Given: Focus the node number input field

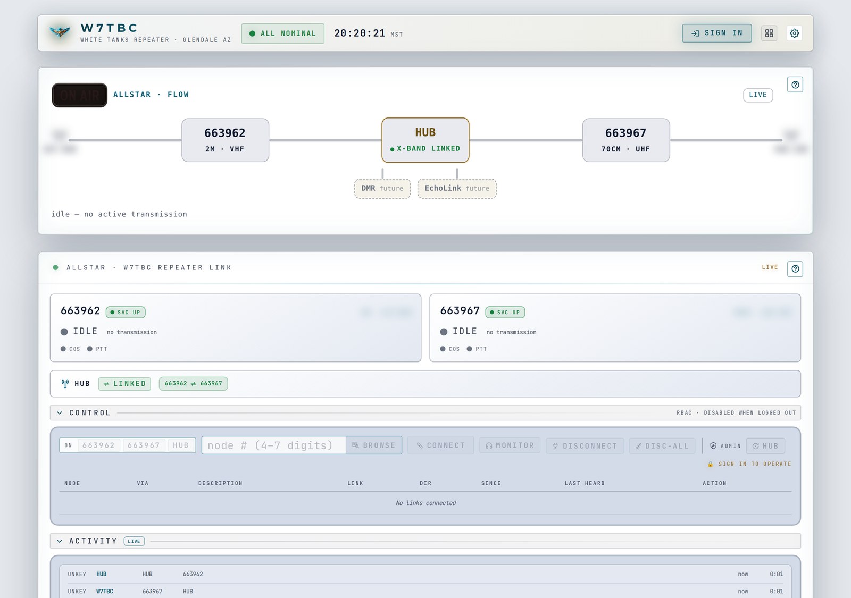Looking at the screenshot, I should tap(274, 445).
